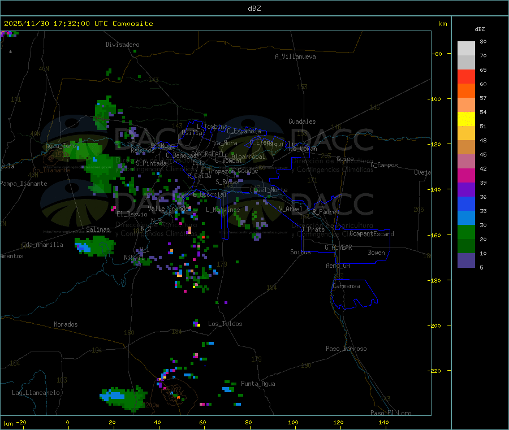This screenshot has height=430, width=509.
Task: Click the slate 5-10 dBZ legend swatch
Action: (466, 260)
